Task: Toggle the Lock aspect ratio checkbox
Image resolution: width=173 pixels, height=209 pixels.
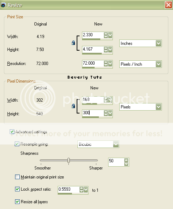Action: pos(17,189)
